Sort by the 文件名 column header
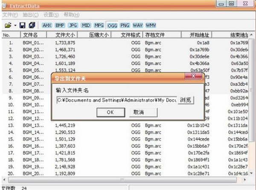This screenshot has height=190, width=256. coord(33,35)
